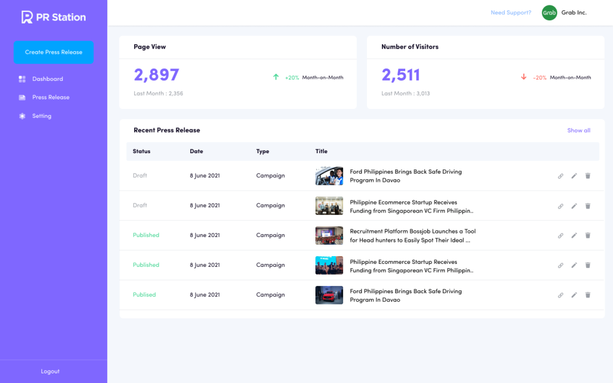
Task: Click the Type column header
Action: tap(263, 151)
